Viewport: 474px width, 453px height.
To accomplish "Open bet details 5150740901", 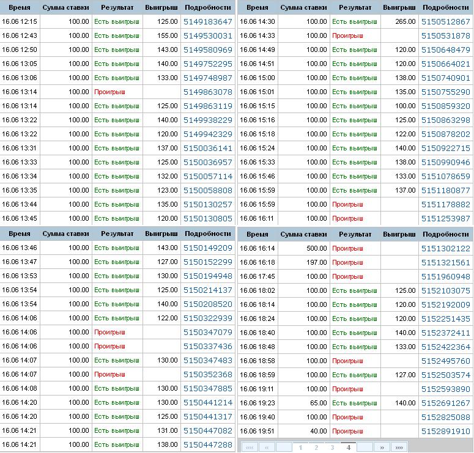I will (x=446, y=78).
